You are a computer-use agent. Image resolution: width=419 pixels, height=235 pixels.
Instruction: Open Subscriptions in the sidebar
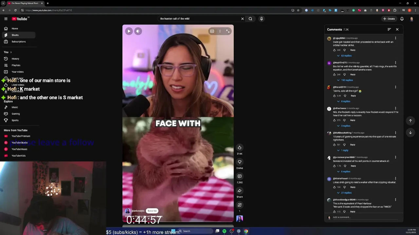(19, 41)
